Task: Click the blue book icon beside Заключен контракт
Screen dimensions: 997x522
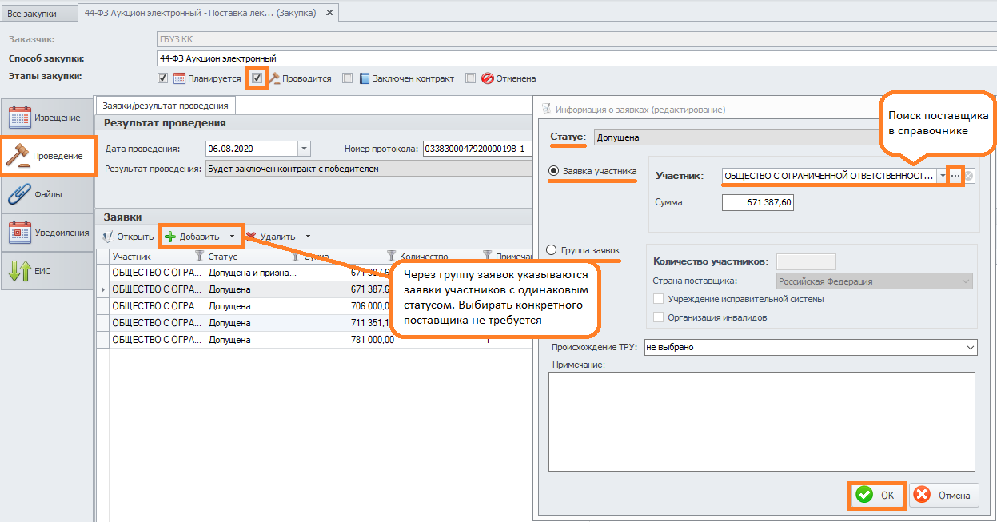Action: pos(365,78)
